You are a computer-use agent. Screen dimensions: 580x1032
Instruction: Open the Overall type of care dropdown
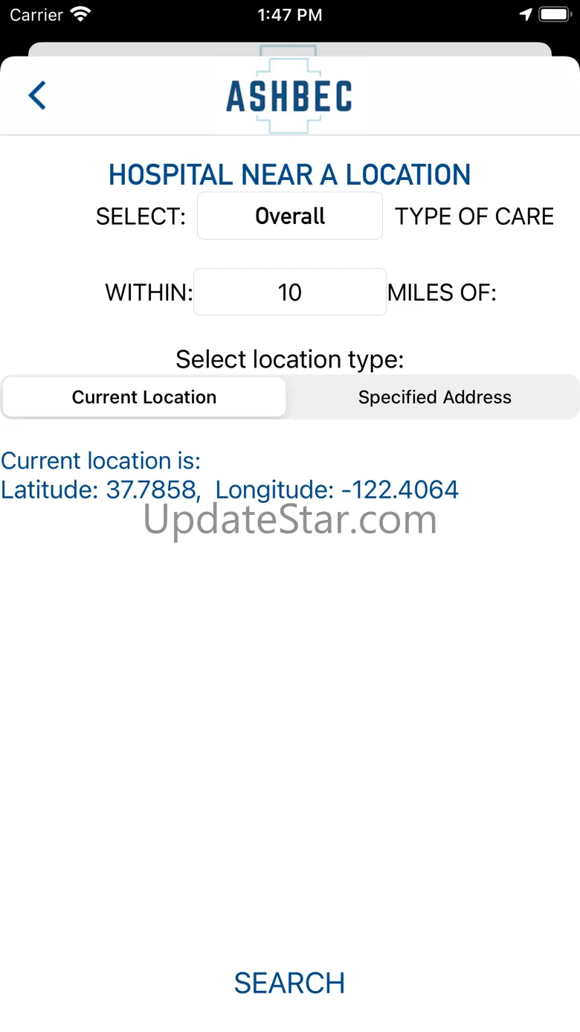point(290,216)
